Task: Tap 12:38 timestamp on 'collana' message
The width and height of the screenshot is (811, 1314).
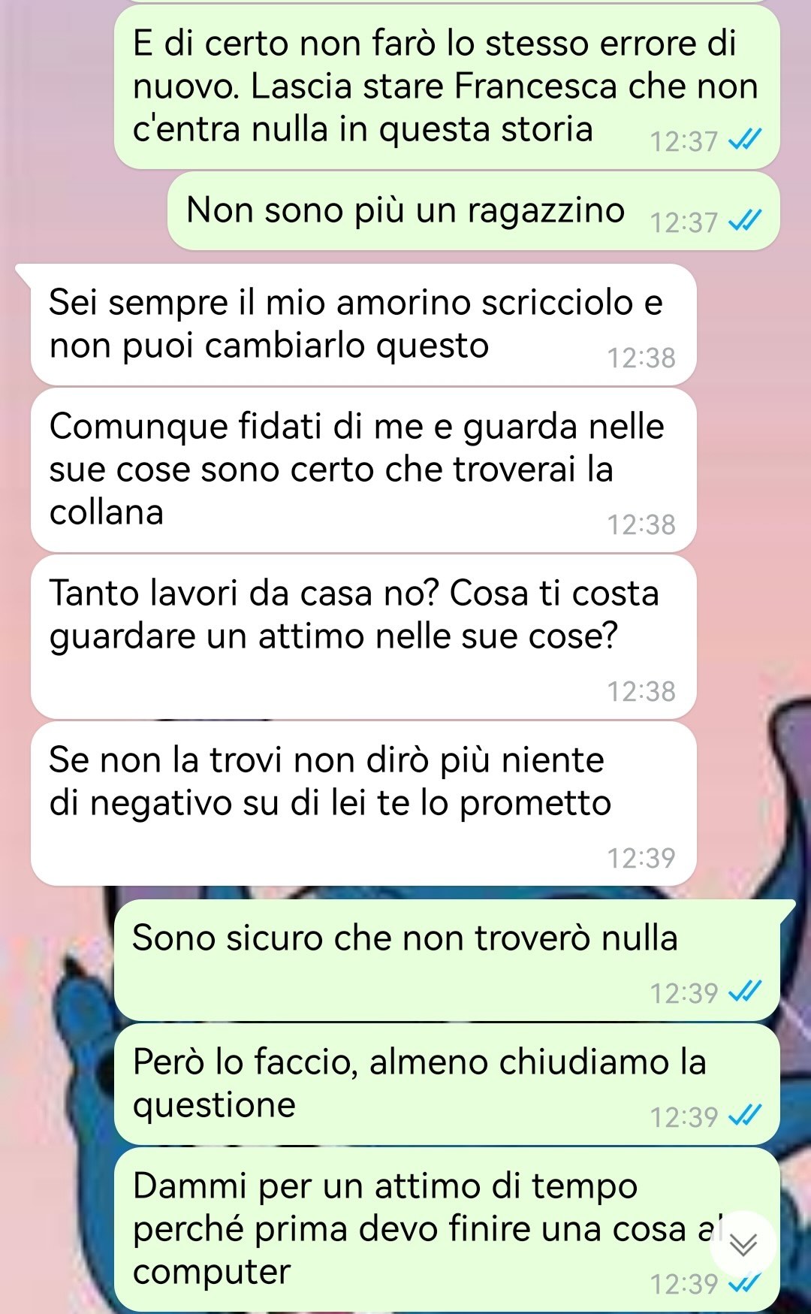Action: [x=641, y=524]
